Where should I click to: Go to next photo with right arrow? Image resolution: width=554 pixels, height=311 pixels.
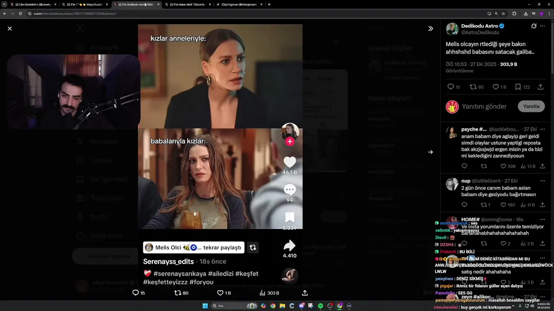(431, 152)
